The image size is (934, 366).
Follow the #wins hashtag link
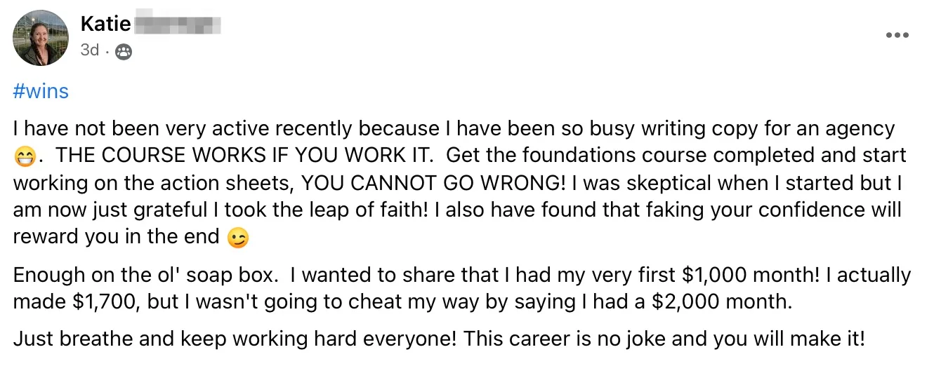[x=41, y=91]
